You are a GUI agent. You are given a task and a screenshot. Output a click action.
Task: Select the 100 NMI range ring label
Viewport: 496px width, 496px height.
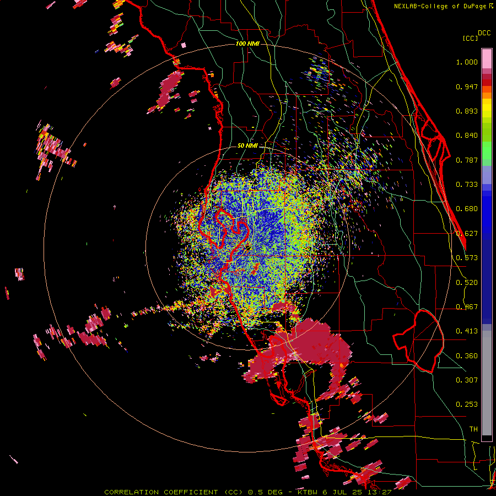click(x=247, y=44)
